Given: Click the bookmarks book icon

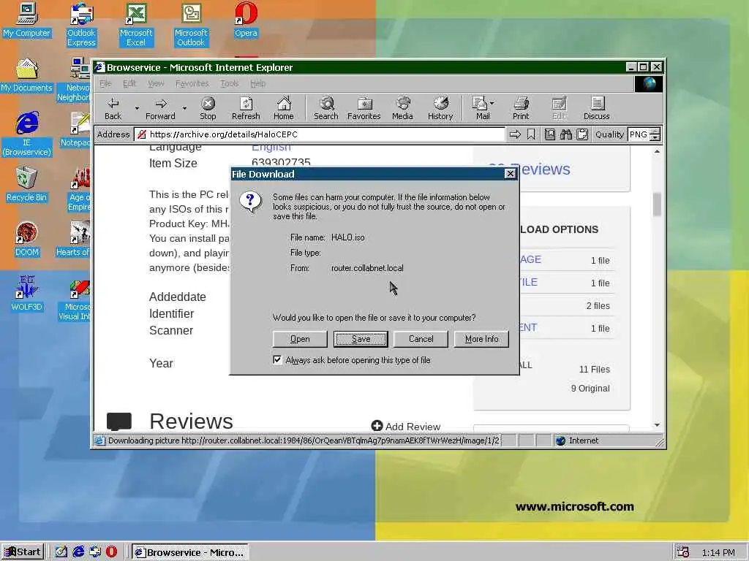Looking at the screenshot, I should coord(550,134).
